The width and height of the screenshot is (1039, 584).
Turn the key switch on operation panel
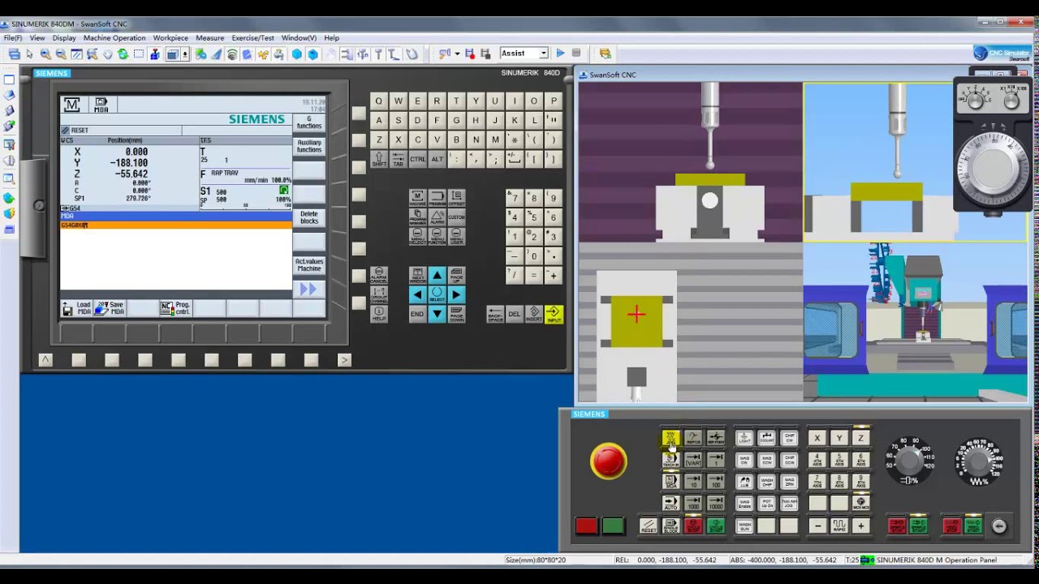coord(999,526)
